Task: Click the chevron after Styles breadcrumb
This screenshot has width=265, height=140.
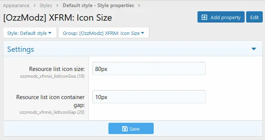Action: tap(57, 6)
